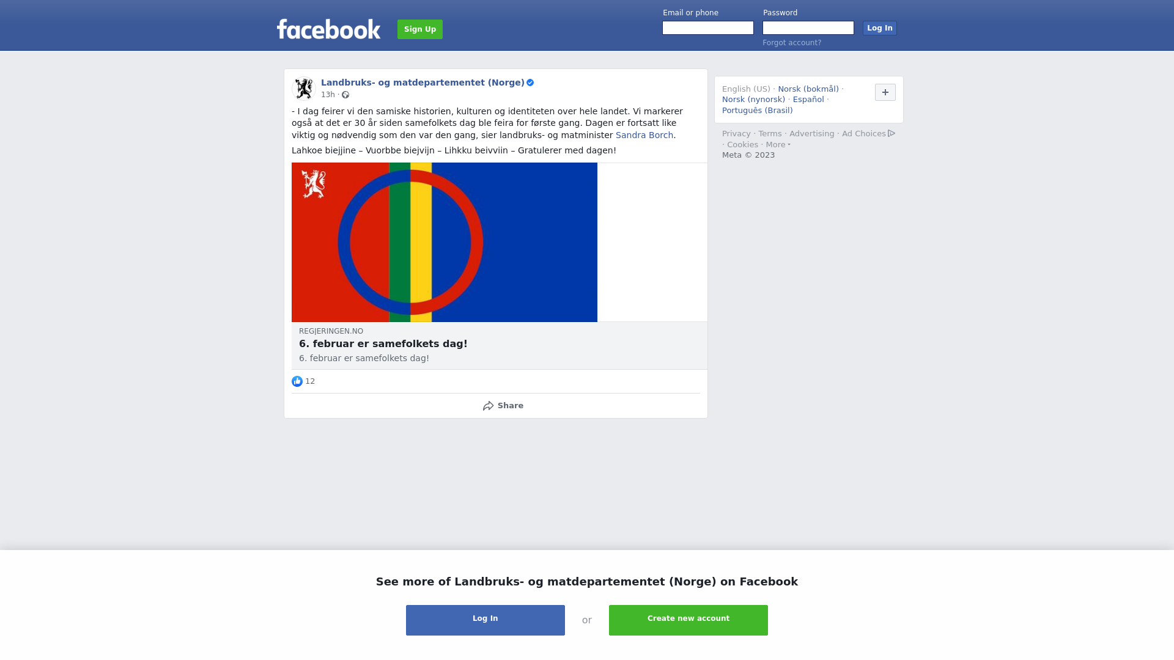The width and height of the screenshot is (1174, 660).
Task: Switch language to Norsk (bokmål)
Action: tap(808, 89)
